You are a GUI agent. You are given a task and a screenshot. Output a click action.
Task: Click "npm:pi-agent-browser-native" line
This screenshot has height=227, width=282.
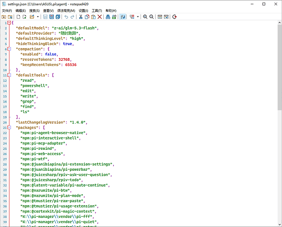[x=53, y=133]
